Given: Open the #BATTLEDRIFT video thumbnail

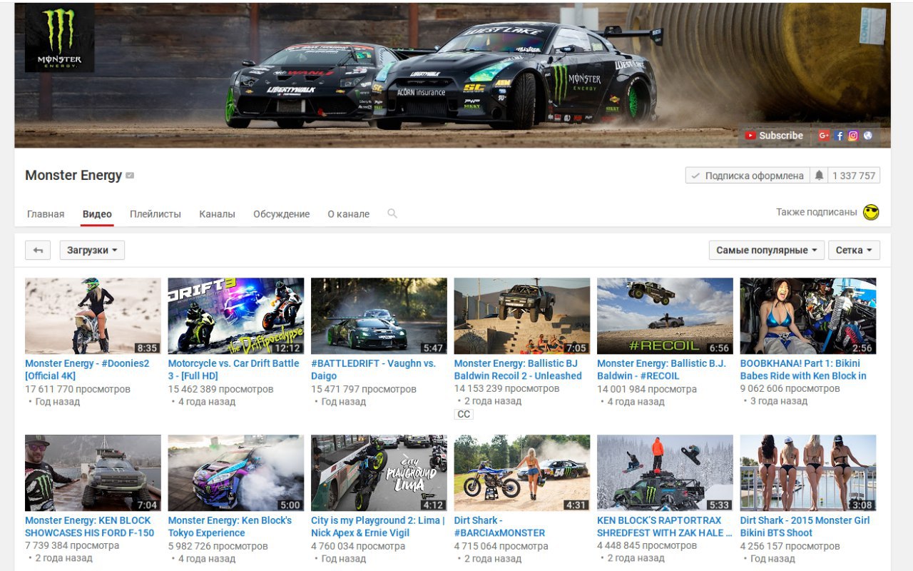Looking at the screenshot, I should tap(379, 316).
